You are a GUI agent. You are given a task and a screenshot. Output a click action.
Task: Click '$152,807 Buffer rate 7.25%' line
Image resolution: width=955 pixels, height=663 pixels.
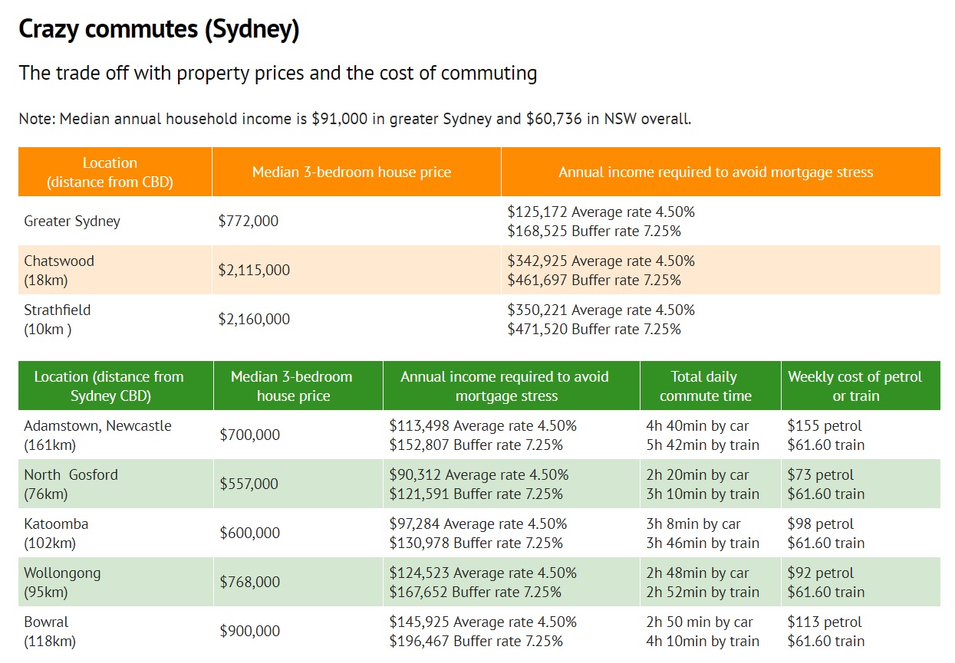(476, 445)
